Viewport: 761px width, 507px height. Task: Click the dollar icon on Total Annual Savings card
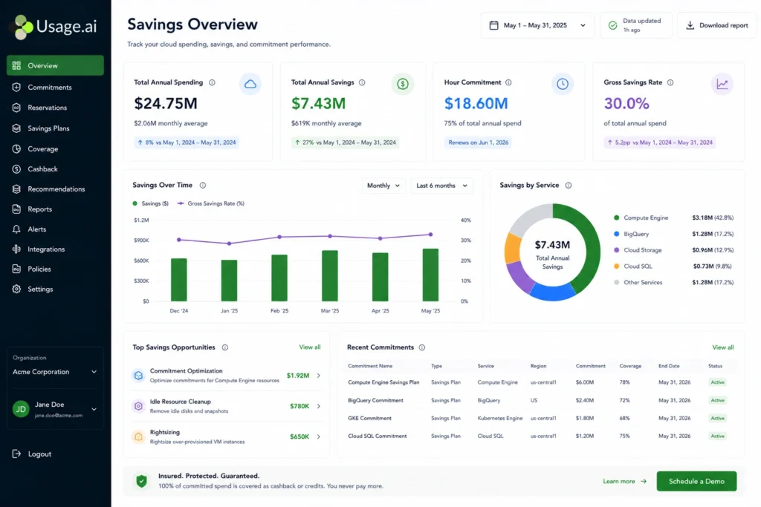[x=402, y=84]
